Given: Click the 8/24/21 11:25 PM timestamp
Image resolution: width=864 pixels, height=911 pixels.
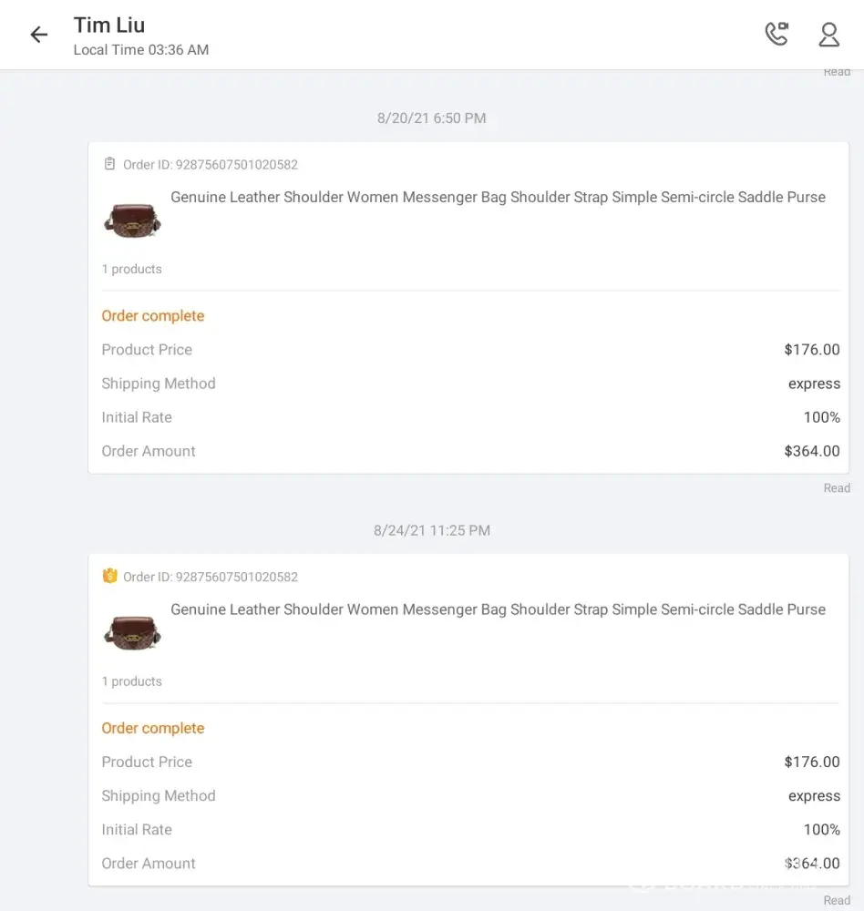Looking at the screenshot, I should (x=431, y=530).
